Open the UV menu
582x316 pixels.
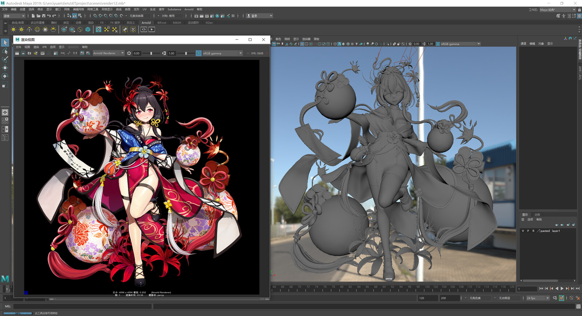144,9
